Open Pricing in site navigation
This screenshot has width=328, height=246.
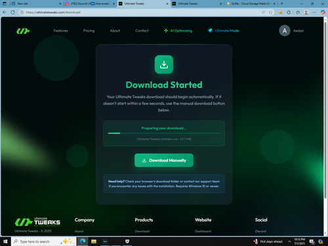(89, 31)
